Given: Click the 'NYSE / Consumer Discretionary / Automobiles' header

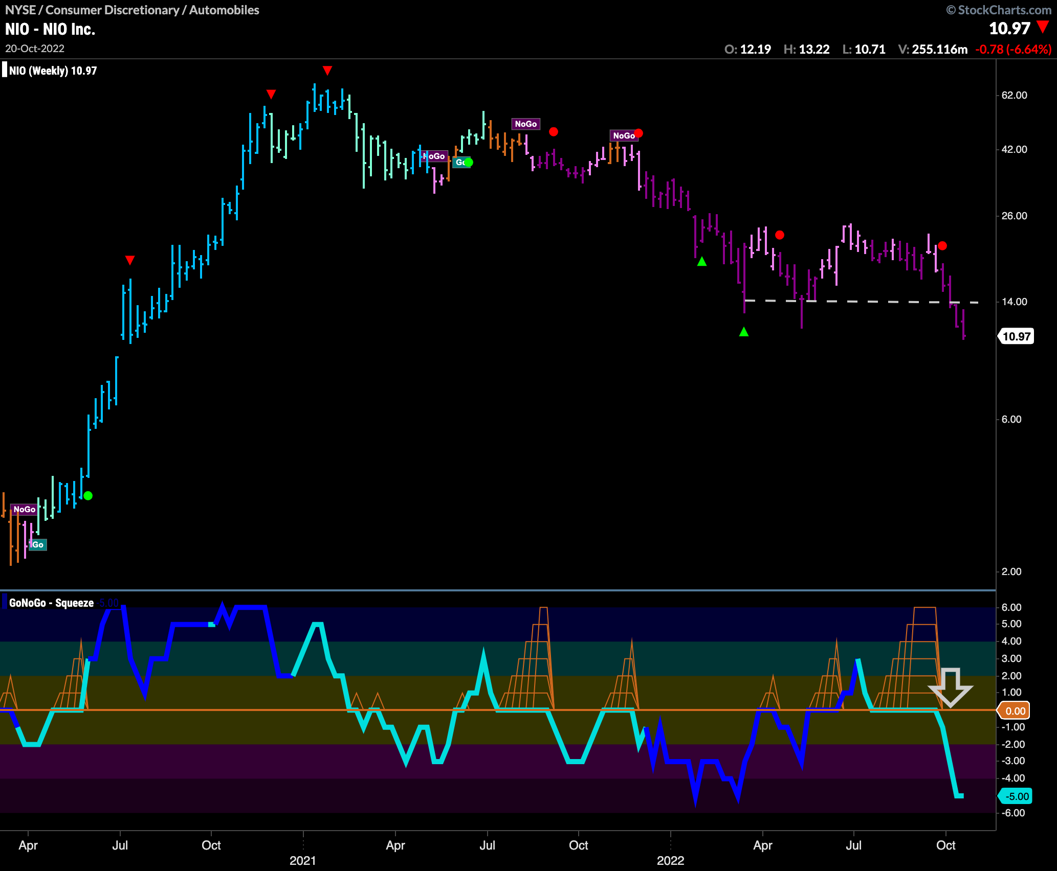Looking at the screenshot, I should click(132, 10).
